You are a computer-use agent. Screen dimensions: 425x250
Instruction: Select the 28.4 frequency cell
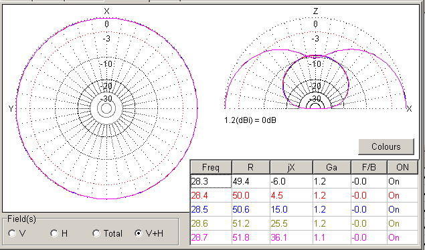click(211, 195)
